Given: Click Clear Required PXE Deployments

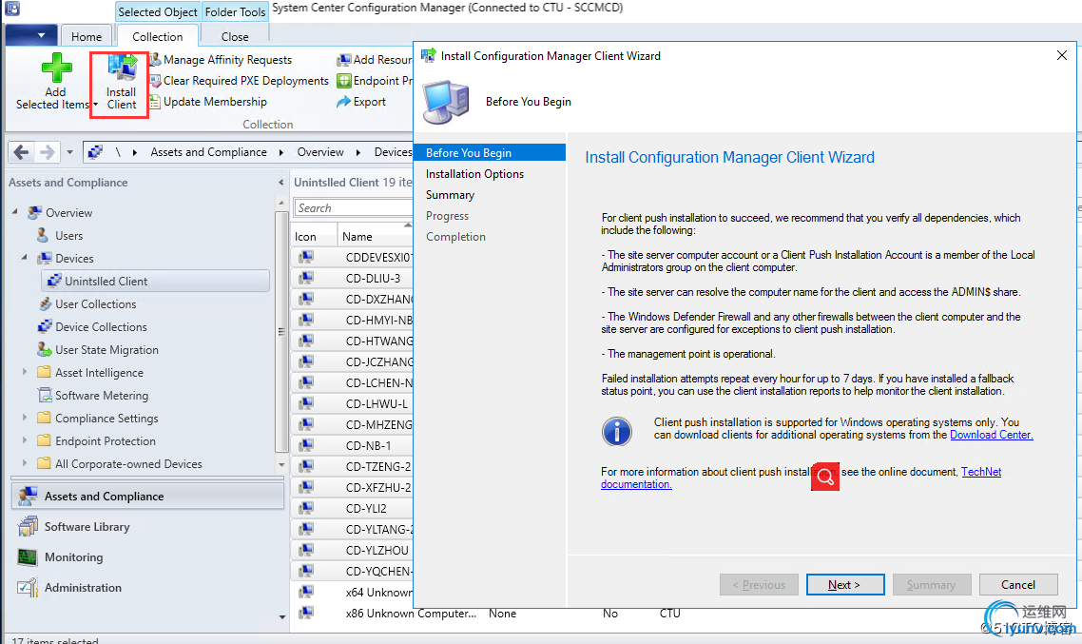Looking at the screenshot, I should [245, 81].
